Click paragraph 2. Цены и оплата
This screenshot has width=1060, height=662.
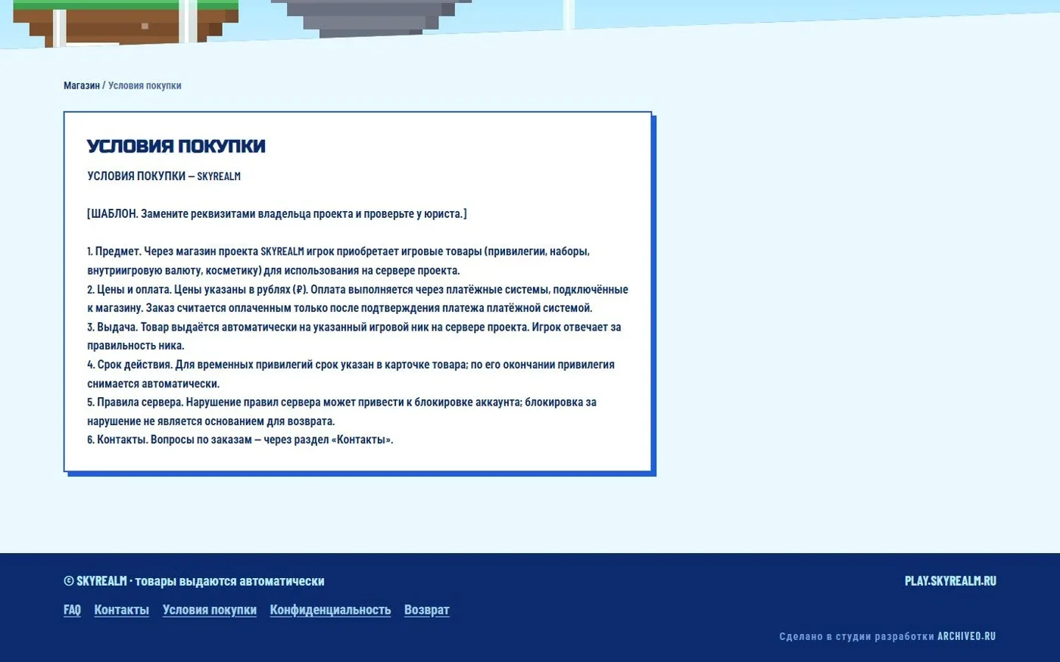point(357,298)
